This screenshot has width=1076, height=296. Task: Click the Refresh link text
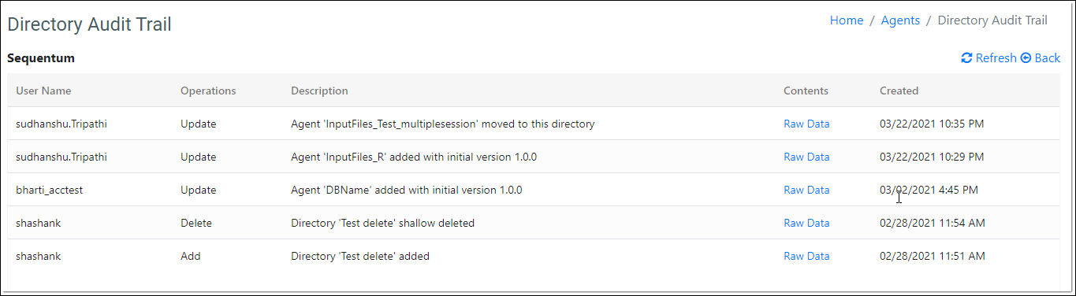pyautogui.click(x=996, y=58)
